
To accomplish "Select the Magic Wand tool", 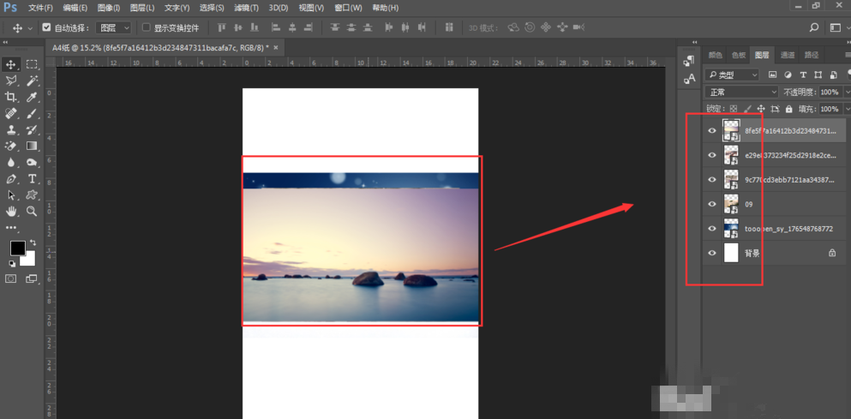I will point(32,81).
